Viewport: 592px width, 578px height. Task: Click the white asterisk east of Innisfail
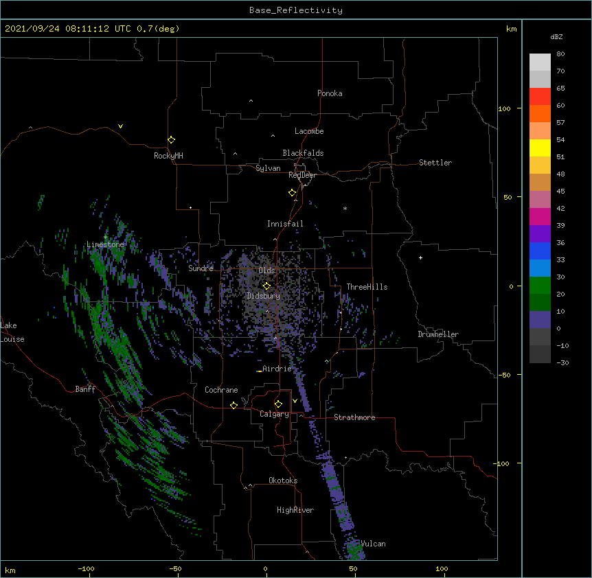pyautogui.click(x=345, y=209)
